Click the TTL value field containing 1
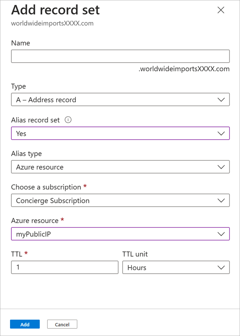 [64, 267]
